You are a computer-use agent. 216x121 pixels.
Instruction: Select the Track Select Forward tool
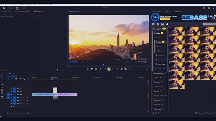pyautogui.click(x=2, y=78)
